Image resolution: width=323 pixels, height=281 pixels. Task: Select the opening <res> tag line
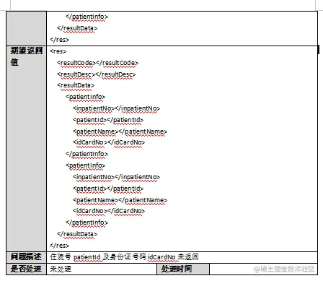point(58,51)
